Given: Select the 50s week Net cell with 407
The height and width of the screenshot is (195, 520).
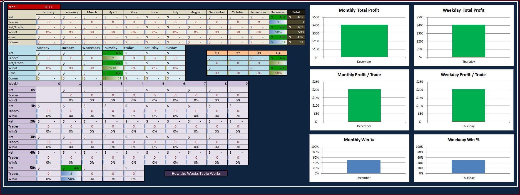Looking at the screenshot, I should coord(71,168).
